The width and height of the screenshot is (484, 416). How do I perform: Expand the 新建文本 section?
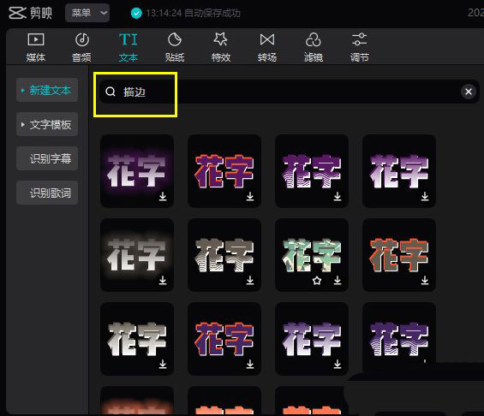(x=47, y=91)
